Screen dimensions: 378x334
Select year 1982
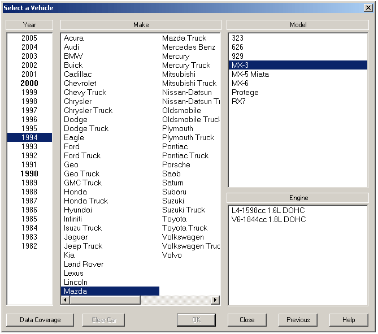(29, 246)
